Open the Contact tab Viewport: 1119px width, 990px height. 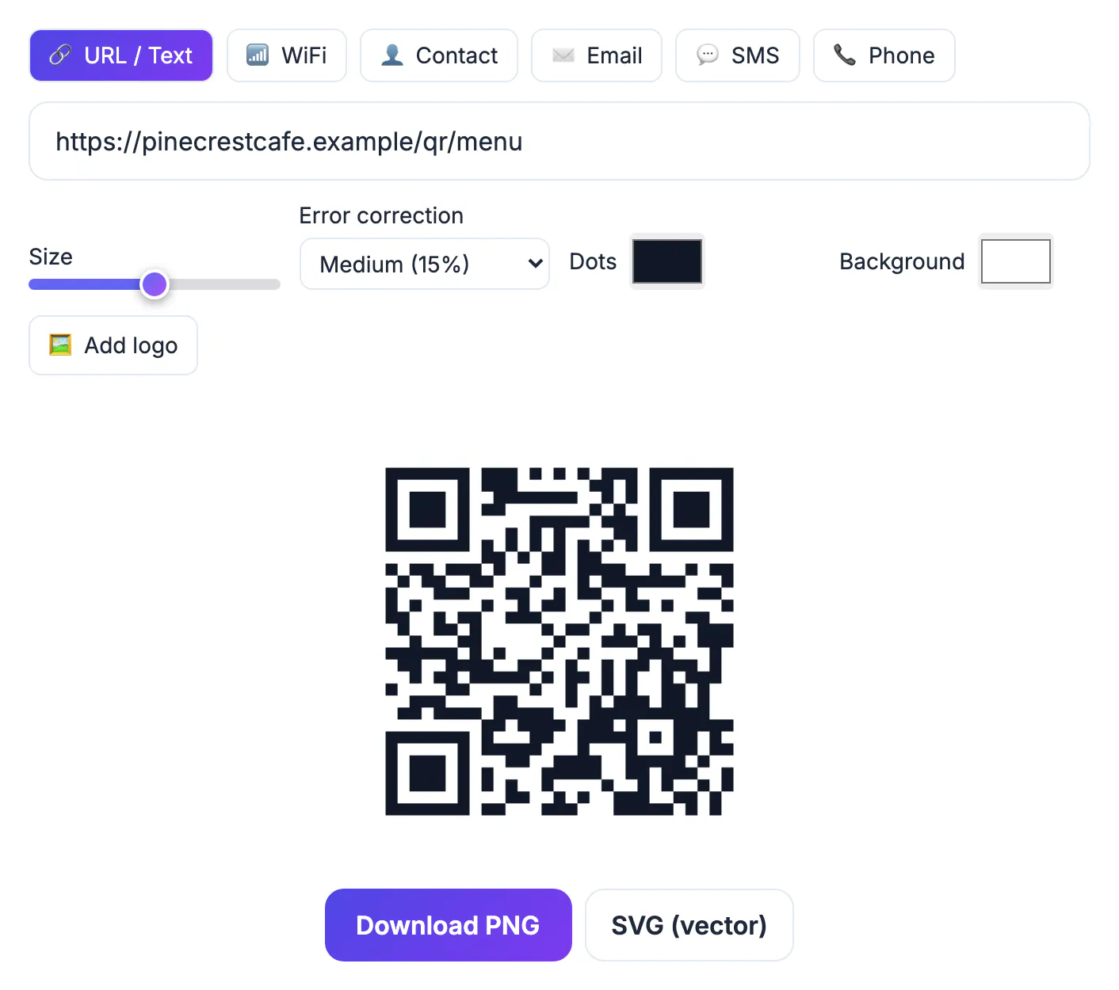pyautogui.click(x=439, y=55)
